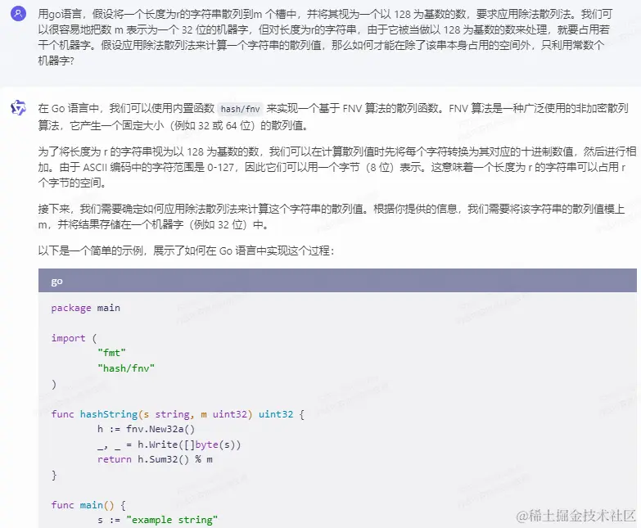Click the 's := "example string"' line
The width and height of the screenshot is (641, 528).
coord(157,520)
